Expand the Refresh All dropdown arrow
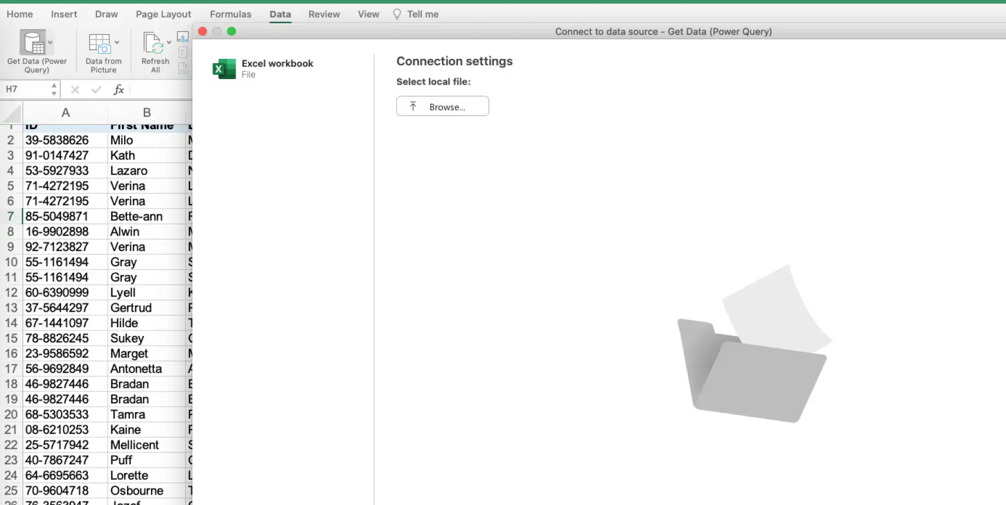This screenshot has height=505, width=1006. click(x=169, y=42)
